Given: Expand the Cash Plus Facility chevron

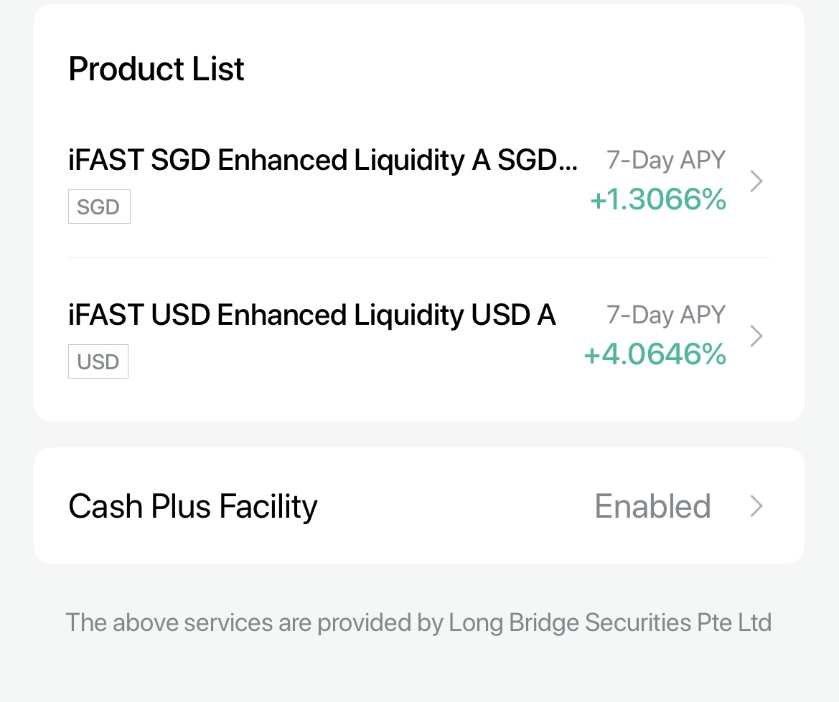Looking at the screenshot, I should 756,506.
